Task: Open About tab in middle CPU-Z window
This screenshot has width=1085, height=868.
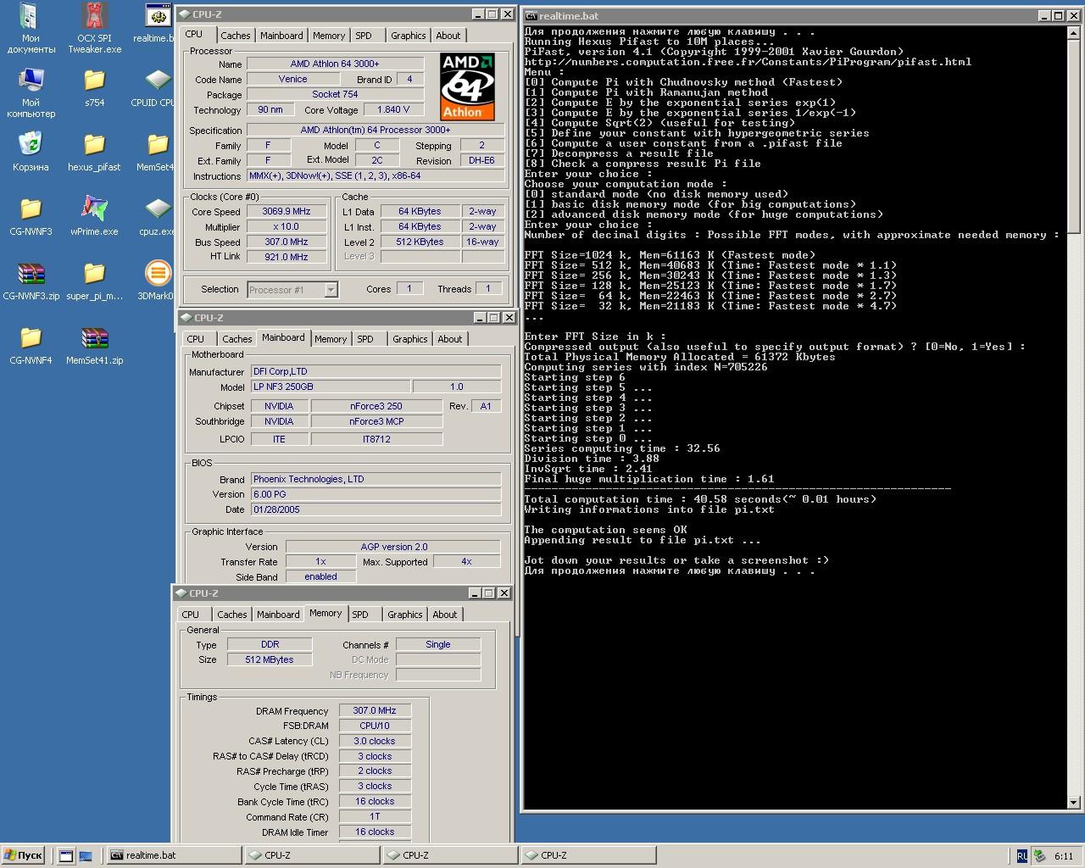Action: tap(450, 339)
